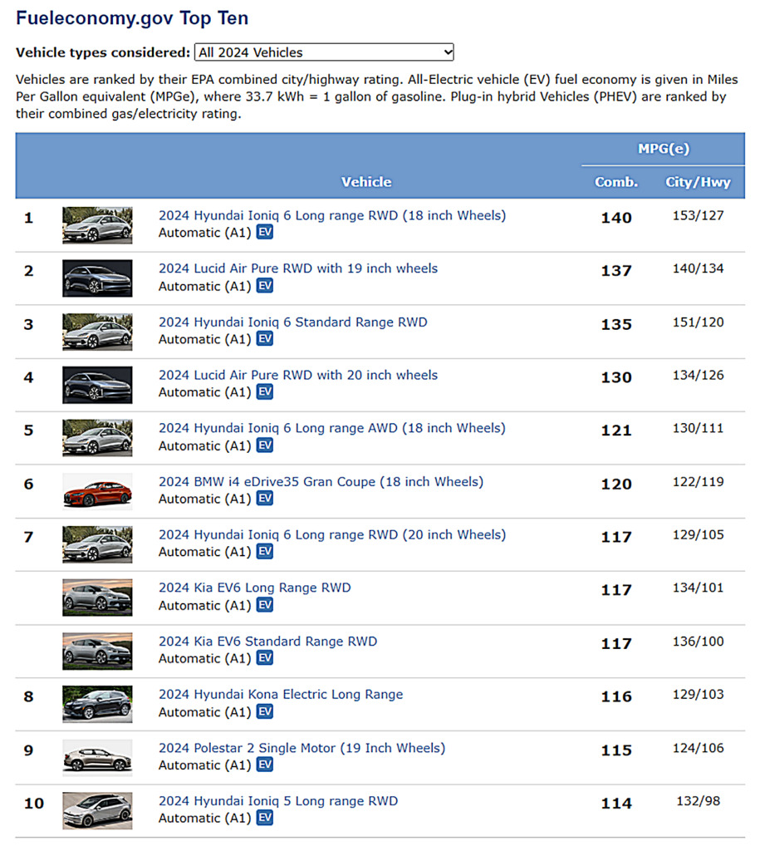Click the City/Hwy column header
The height and width of the screenshot is (851, 760).
tap(699, 182)
